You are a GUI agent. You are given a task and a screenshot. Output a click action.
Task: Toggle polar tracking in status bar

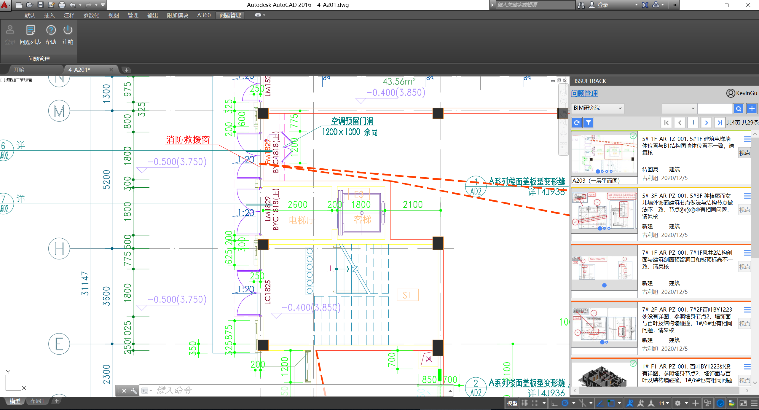pos(565,403)
